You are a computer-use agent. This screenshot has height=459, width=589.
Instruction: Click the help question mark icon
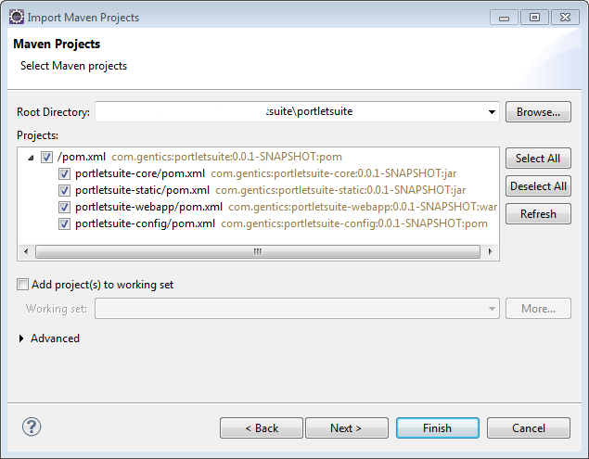(32, 427)
